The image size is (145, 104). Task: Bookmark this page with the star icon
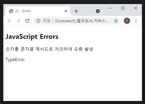click(116, 21)
